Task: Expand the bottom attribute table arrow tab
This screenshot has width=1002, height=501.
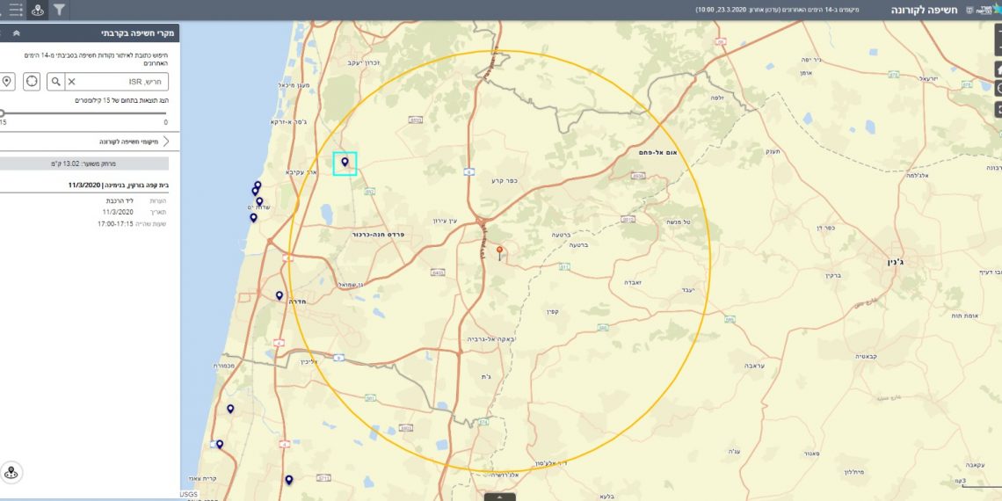Action: pos(500,497)
